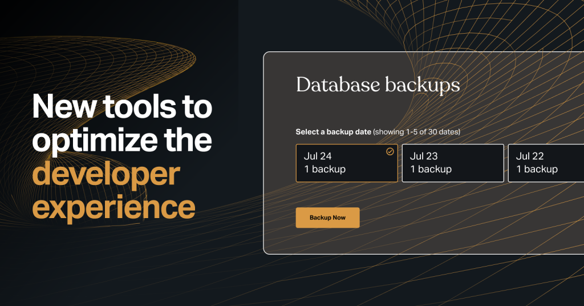
Task: Pick the Jul 22 backup date card
Action: (x=546, y=163)
